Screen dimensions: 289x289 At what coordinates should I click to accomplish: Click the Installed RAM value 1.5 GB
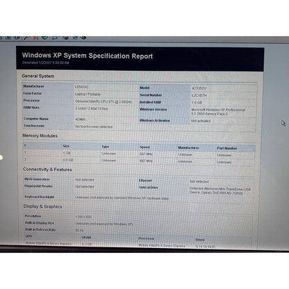(x=197, y=102)
